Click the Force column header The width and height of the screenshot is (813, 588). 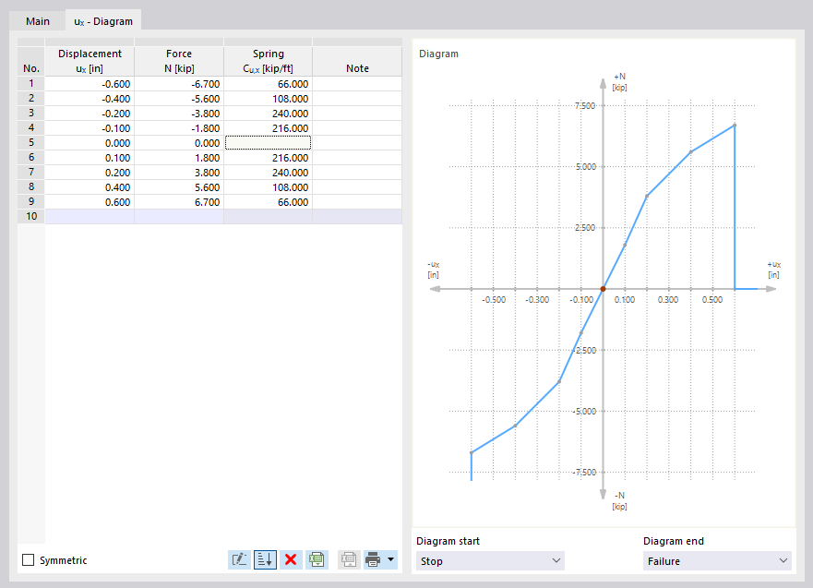[x=179, y=61]
